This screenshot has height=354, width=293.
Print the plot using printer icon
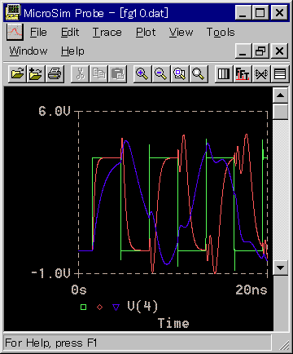click(55, 73)
